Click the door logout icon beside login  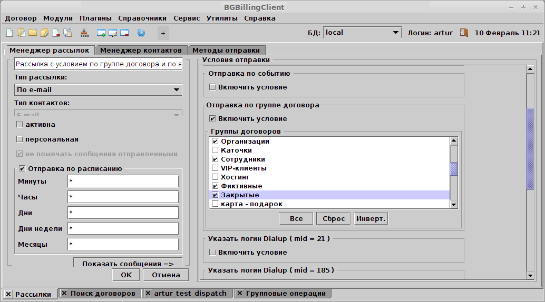click(x=464, y=33)
